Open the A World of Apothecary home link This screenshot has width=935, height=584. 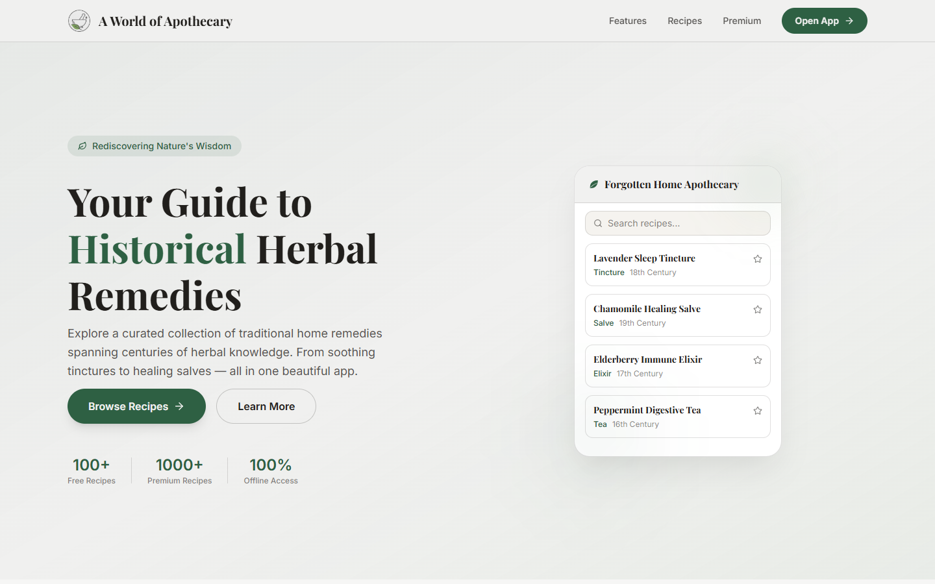click(x=150, y=21)
